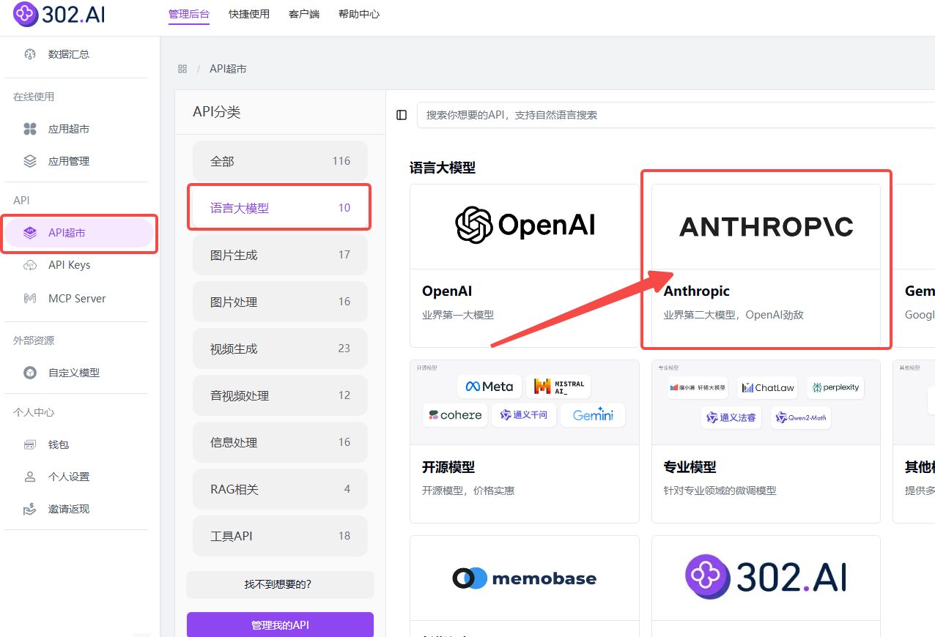The height and width of the screenshot is (637, 935).
Task: Click the Mistral AI logo chip
Action: tap(558, 387)
